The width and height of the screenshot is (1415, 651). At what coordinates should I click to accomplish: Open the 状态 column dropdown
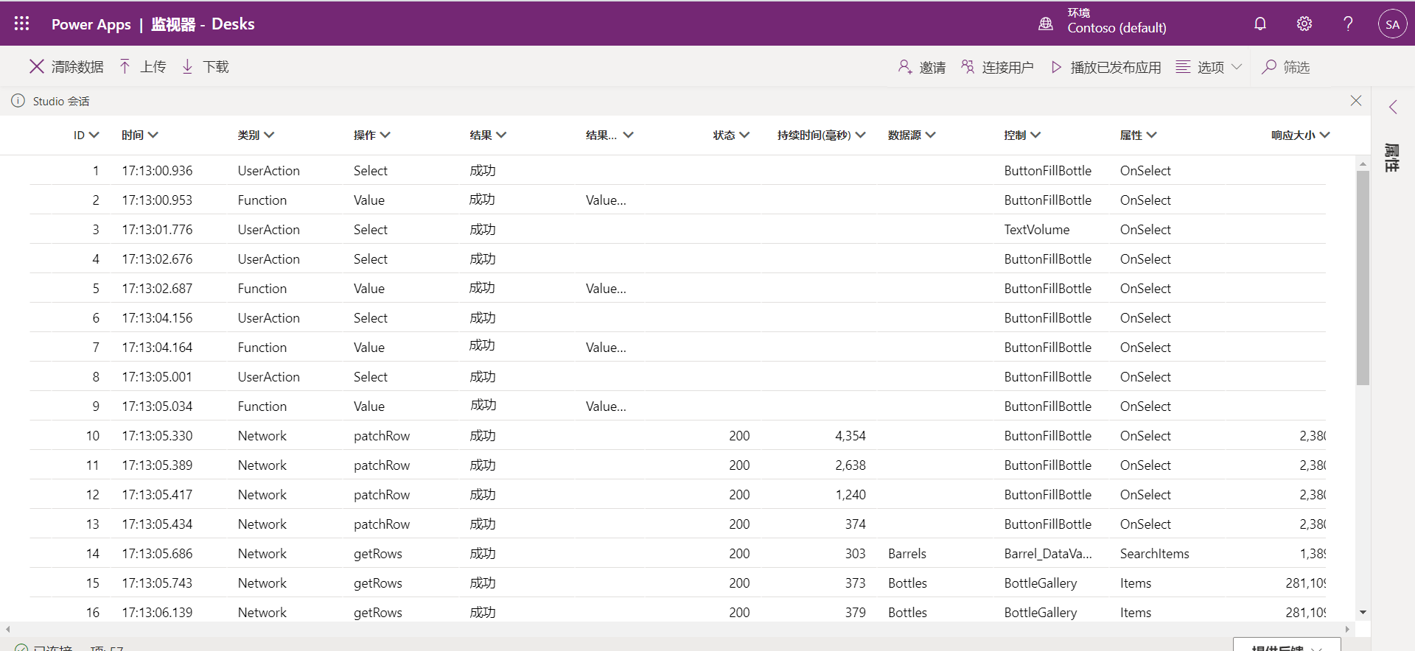744,135
